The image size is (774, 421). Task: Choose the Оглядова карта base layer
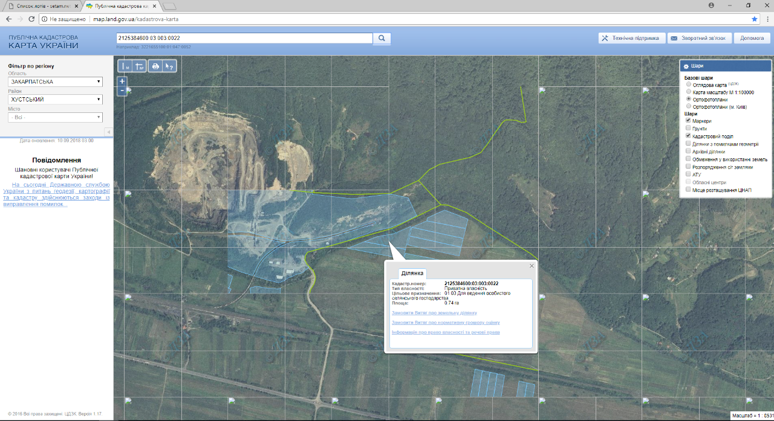click(x=688, y=85)
